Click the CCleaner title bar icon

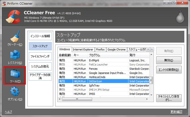coord(4,3)
